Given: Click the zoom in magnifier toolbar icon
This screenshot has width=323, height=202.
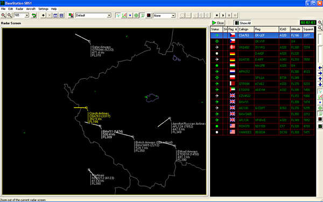Looking at the screenshot, I should point(4,16).
